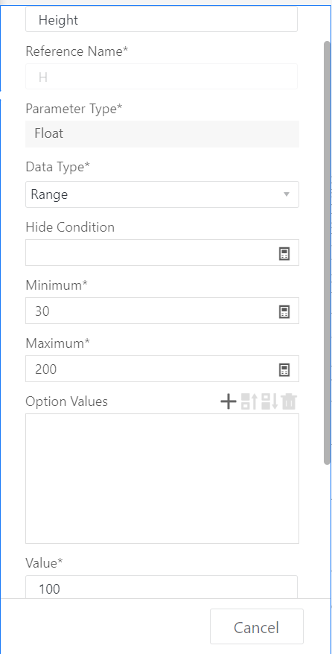Image resolution: width=332 pixels, height=654 pixels.
Task: Focus the Value field showing 100
Action: tap(162, 587)
